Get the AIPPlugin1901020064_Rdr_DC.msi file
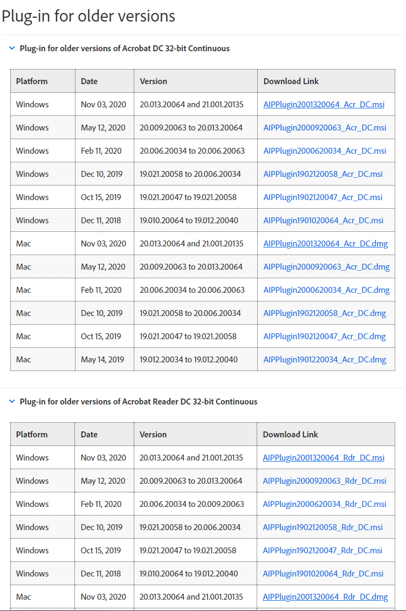406x611 pixels. point(323,574)
